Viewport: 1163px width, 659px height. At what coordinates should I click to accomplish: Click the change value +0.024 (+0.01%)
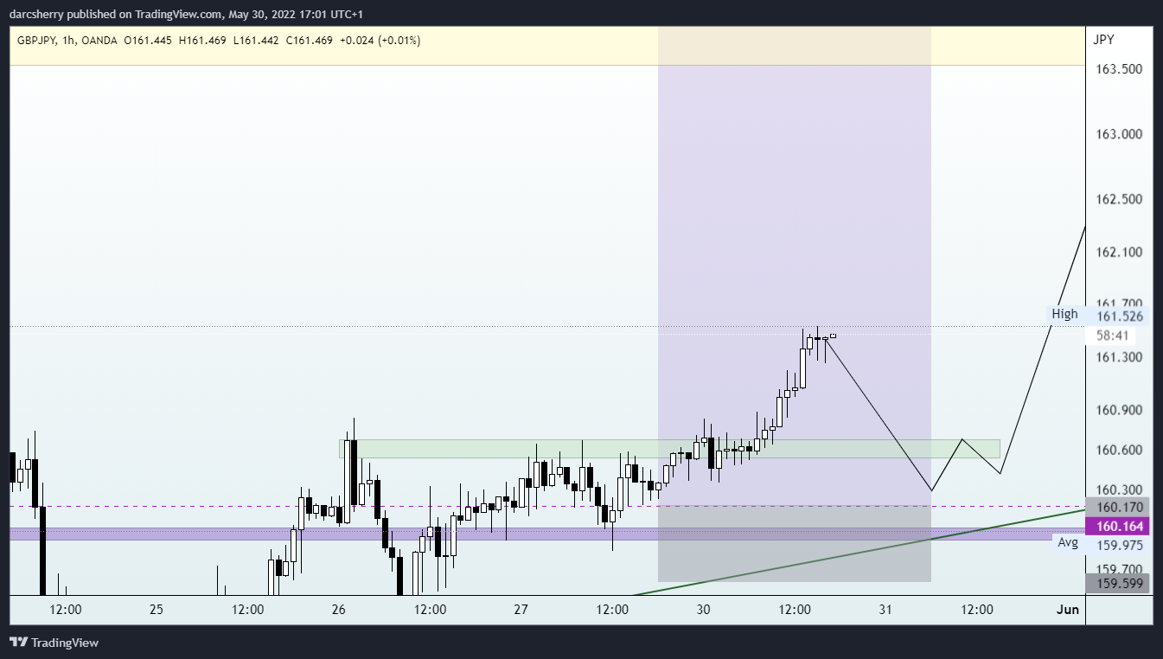(x=380, y=41)
